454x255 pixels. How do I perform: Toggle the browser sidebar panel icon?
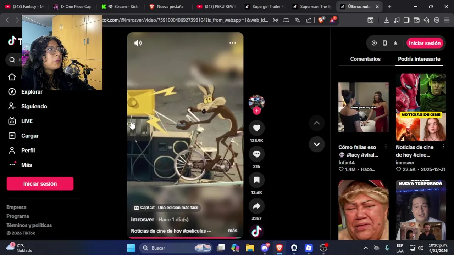tap(407, 20)
